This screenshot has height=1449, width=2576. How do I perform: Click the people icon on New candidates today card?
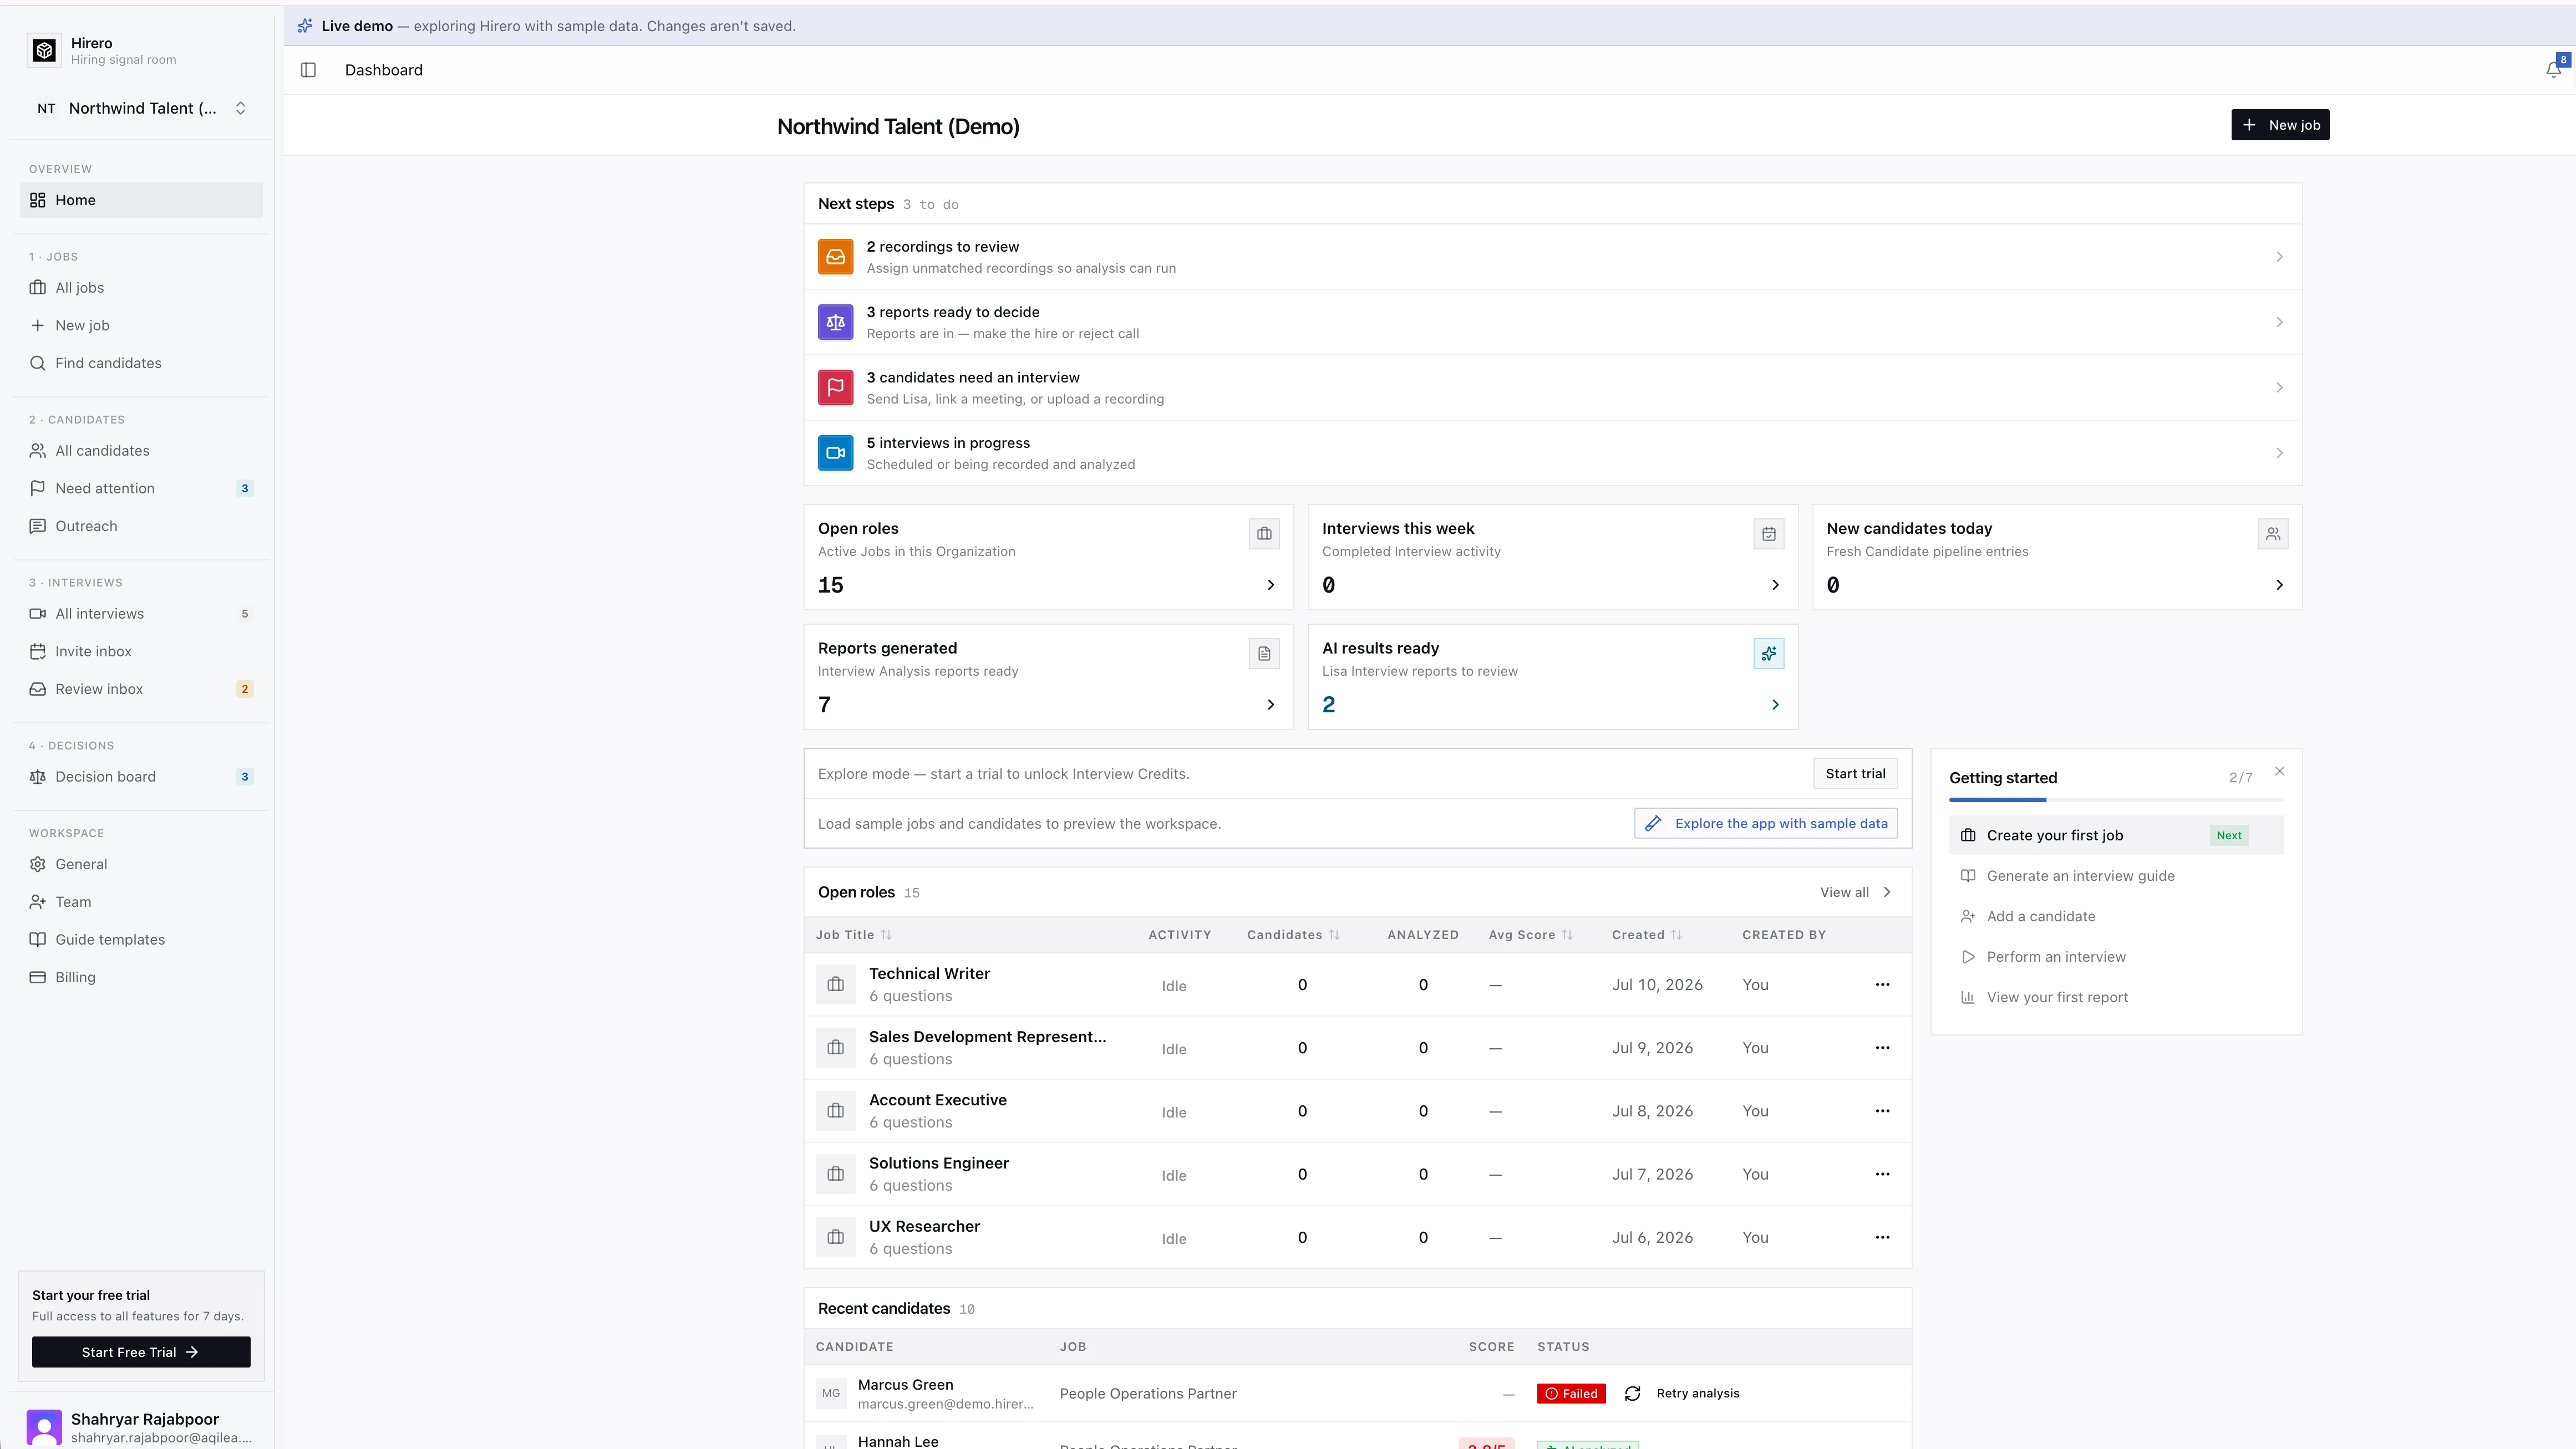[2272, 534]
